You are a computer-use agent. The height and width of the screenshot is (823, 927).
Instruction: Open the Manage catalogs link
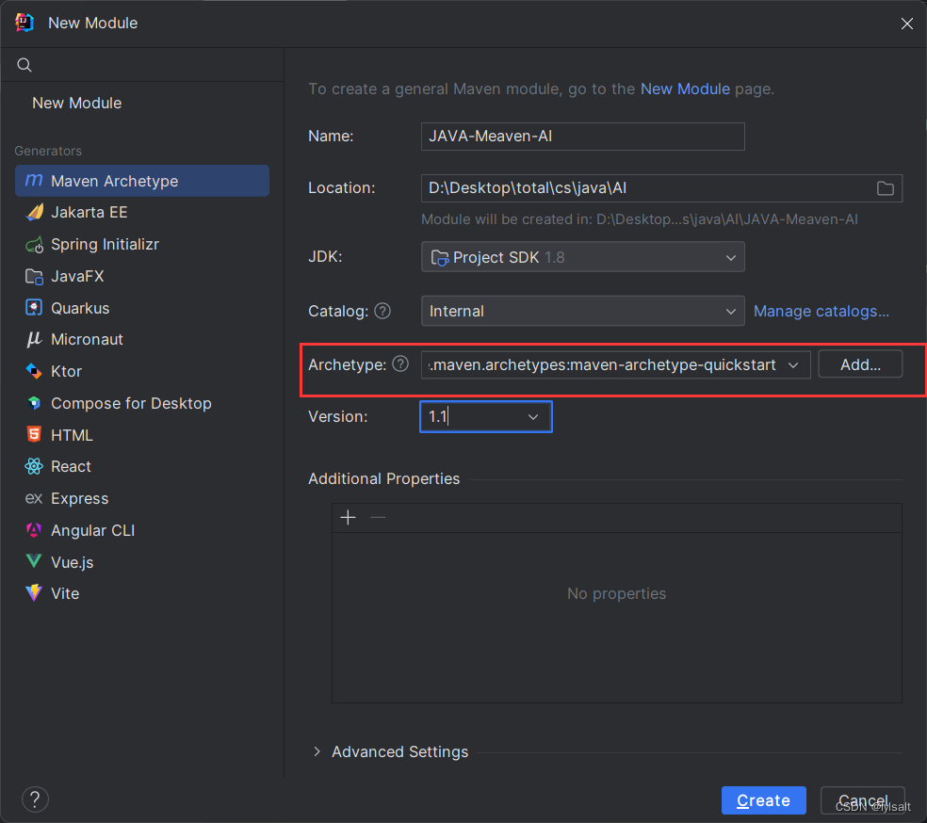[821, 311]
